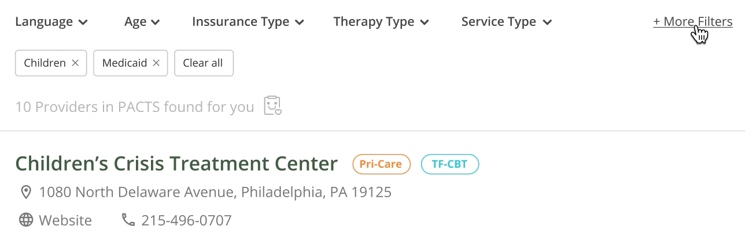745x233 pixels.
Task: Expand the Language filter dropdown
Action: click(51, 22)
